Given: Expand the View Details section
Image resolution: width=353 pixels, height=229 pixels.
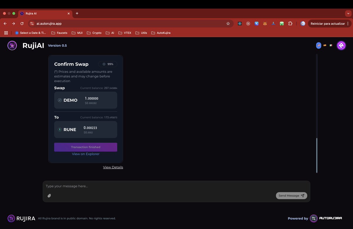Looking at the screenshot, I should click(113, 167).
